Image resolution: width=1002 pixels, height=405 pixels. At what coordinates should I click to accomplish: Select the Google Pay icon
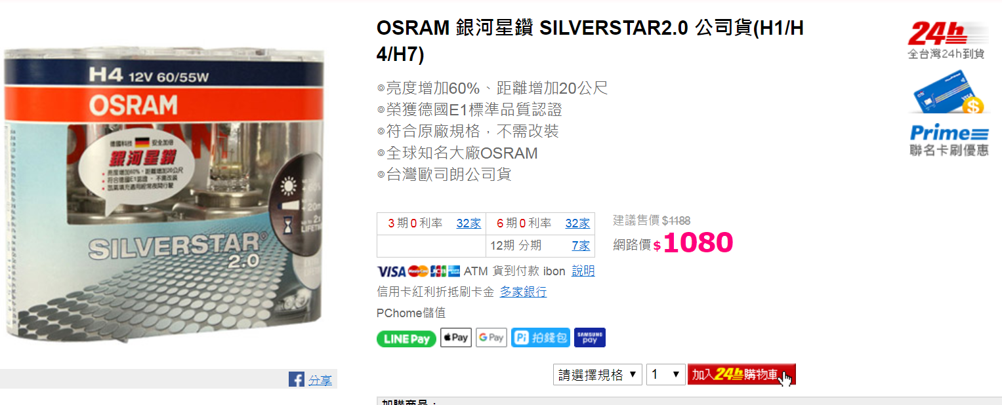point(491,337)
